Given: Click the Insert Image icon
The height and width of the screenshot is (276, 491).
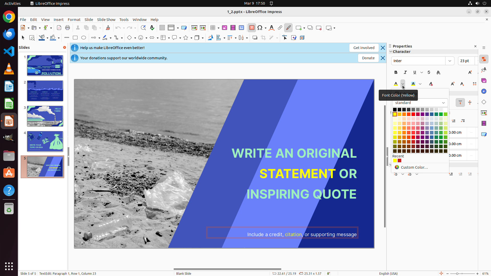Looking at the screenshot, I should tap(225, 28).
